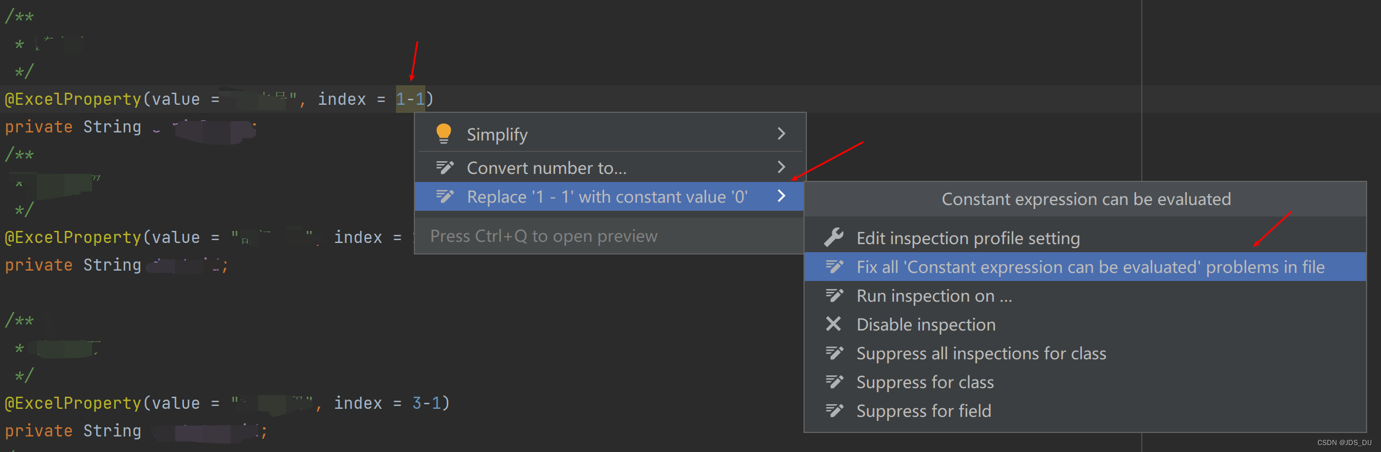The width and height of the screenshot is (1381, 452).
Task: Click 'Press Ctrl+Q to open preview' hint
Action: tap(544, 236)
